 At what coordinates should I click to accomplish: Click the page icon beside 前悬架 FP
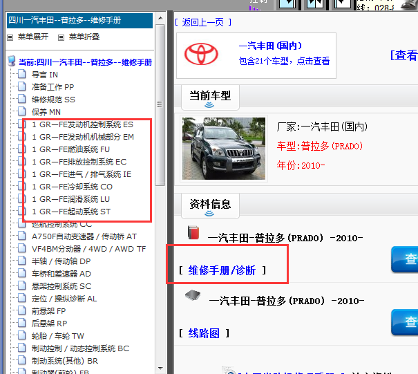[x=22, y=310]
